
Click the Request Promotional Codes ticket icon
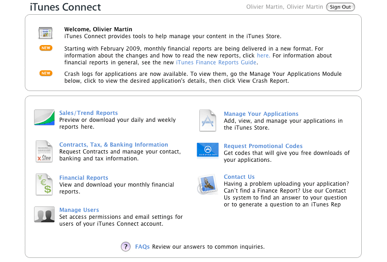pos(208,150)
